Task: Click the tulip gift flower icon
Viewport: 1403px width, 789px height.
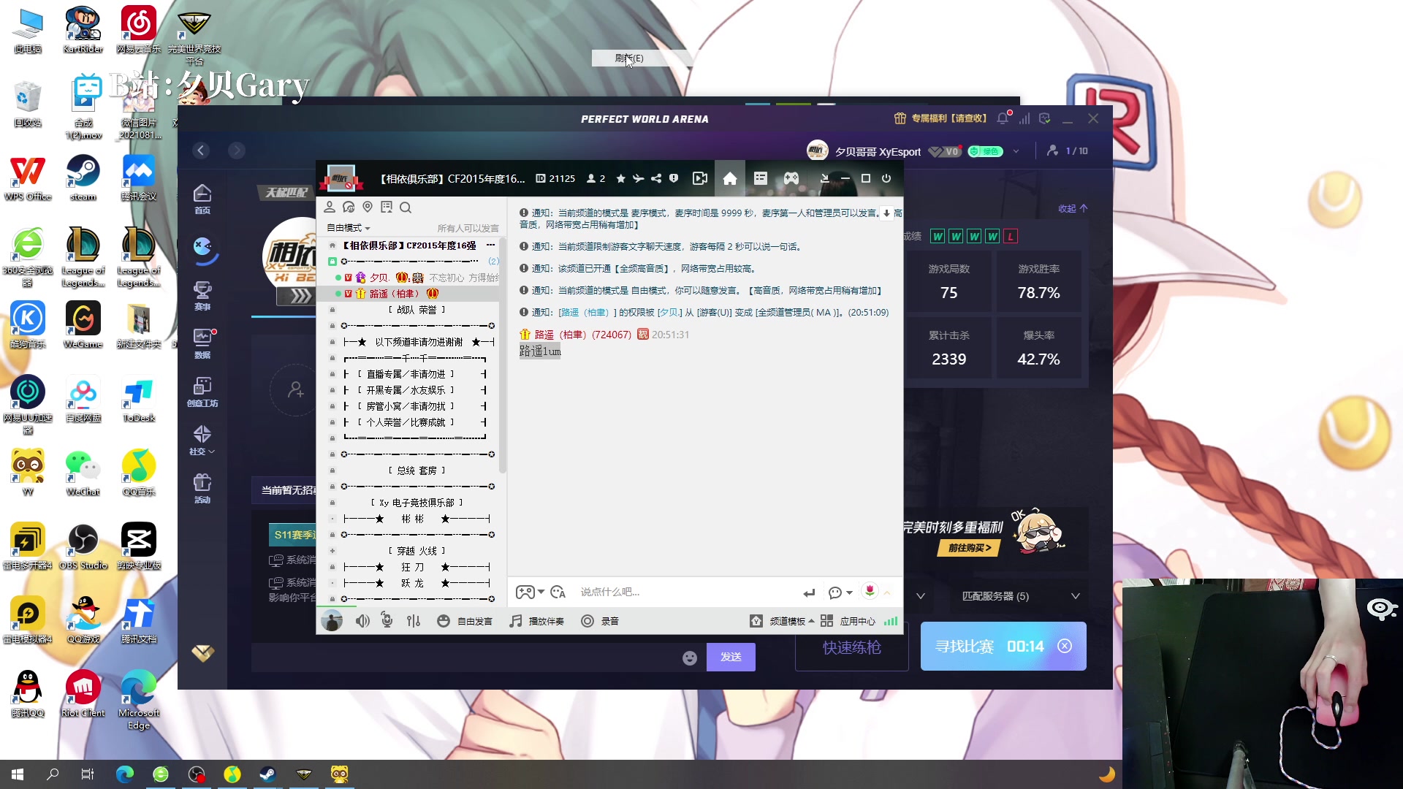Action: pyautogui.click(x=870, y=590)
